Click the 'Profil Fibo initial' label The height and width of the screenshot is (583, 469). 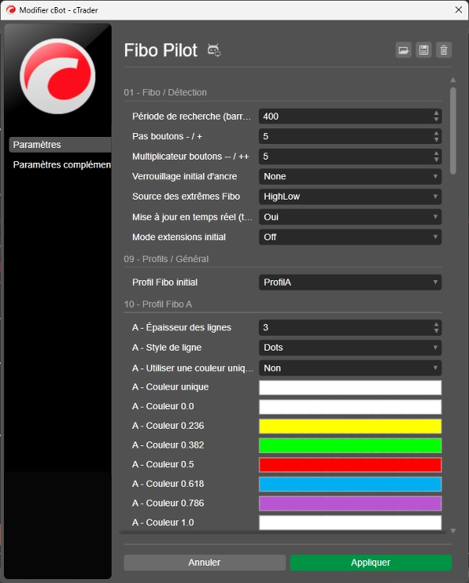(165, 283)
